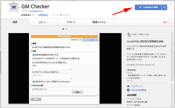This screenshot has width=175, height=108.
Task: Select the second screenshot carousel dot
Action: coord(66,29)
